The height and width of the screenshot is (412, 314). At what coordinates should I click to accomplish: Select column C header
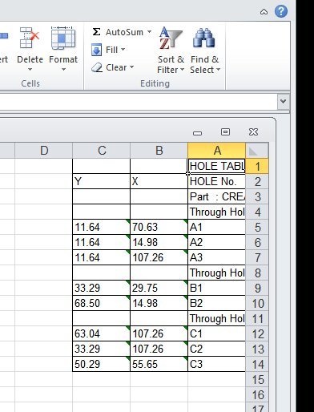(x=102, y=151)
